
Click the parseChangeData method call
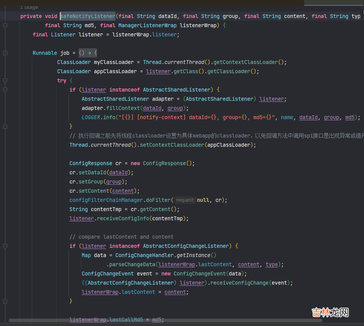tap(132, 264)
